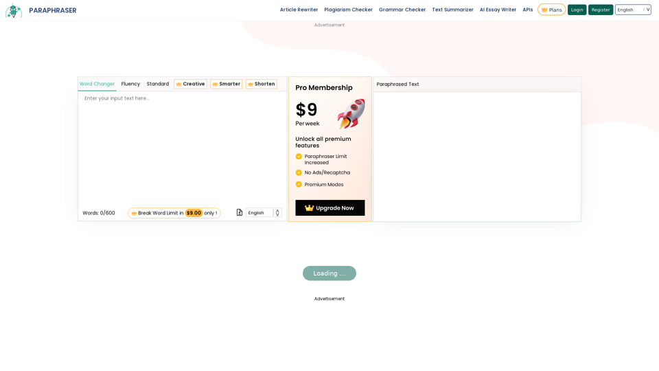Click the Upgrade Now button

tap(330, 207)
